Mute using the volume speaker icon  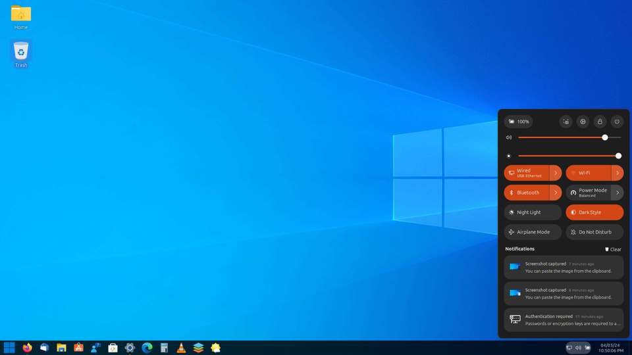(509, 137)
